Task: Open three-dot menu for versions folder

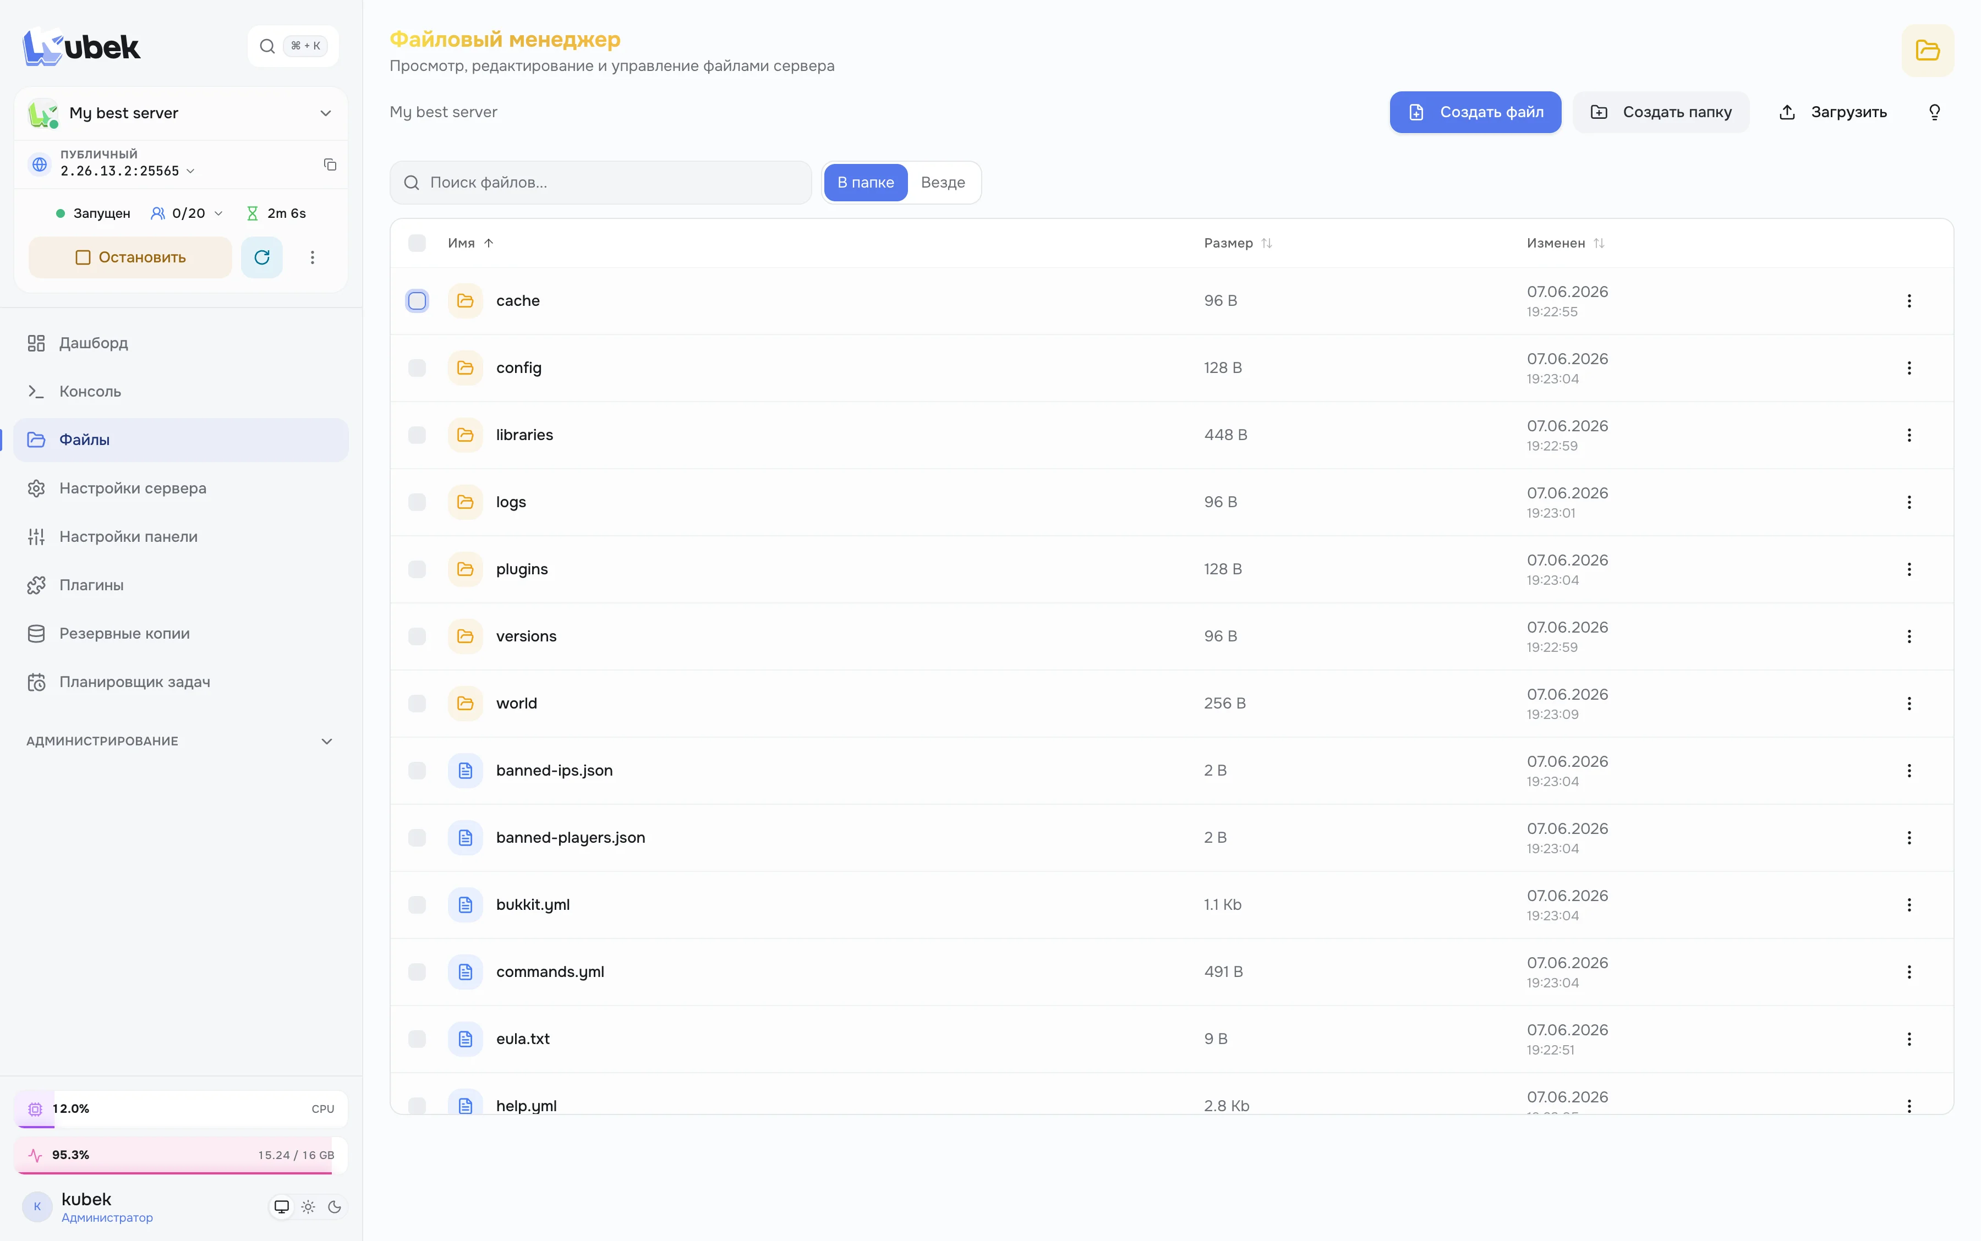Action: tap(1909, 637)
